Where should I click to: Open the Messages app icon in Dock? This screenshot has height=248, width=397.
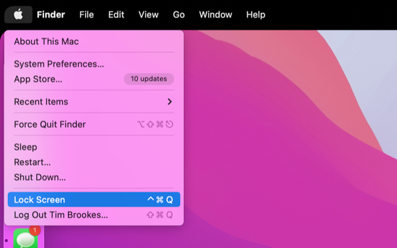[26, 238]
